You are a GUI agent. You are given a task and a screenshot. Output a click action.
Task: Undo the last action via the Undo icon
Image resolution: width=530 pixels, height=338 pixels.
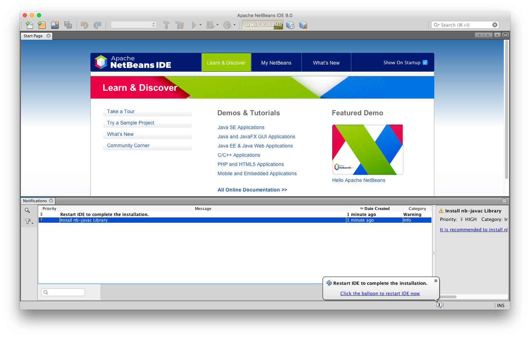(84, 25)
